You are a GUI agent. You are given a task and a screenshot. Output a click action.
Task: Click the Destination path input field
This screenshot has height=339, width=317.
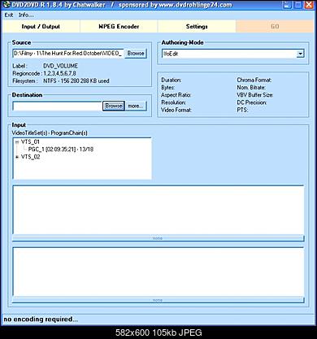click(57, 106)
